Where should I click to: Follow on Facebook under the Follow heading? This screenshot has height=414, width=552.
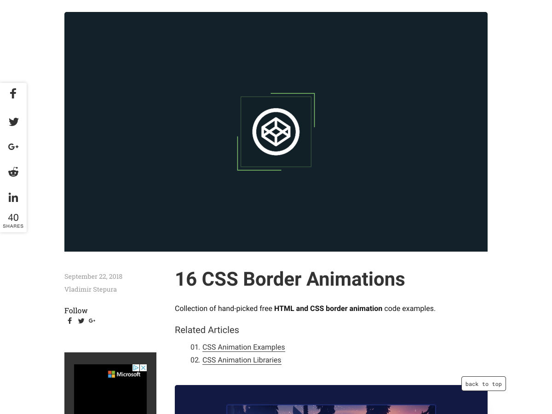click(x=70, y=321)
